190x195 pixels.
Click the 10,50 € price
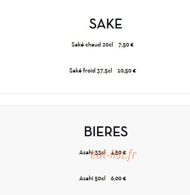pos(127,71)
